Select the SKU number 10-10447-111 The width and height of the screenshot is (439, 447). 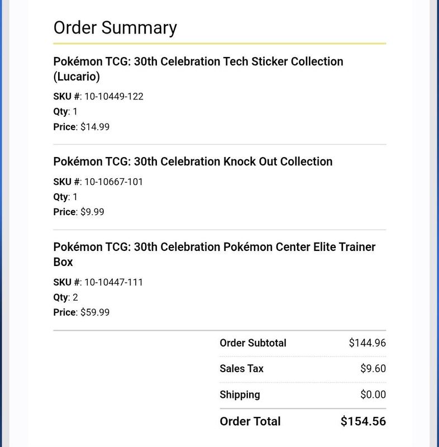[x=113, y=282]
